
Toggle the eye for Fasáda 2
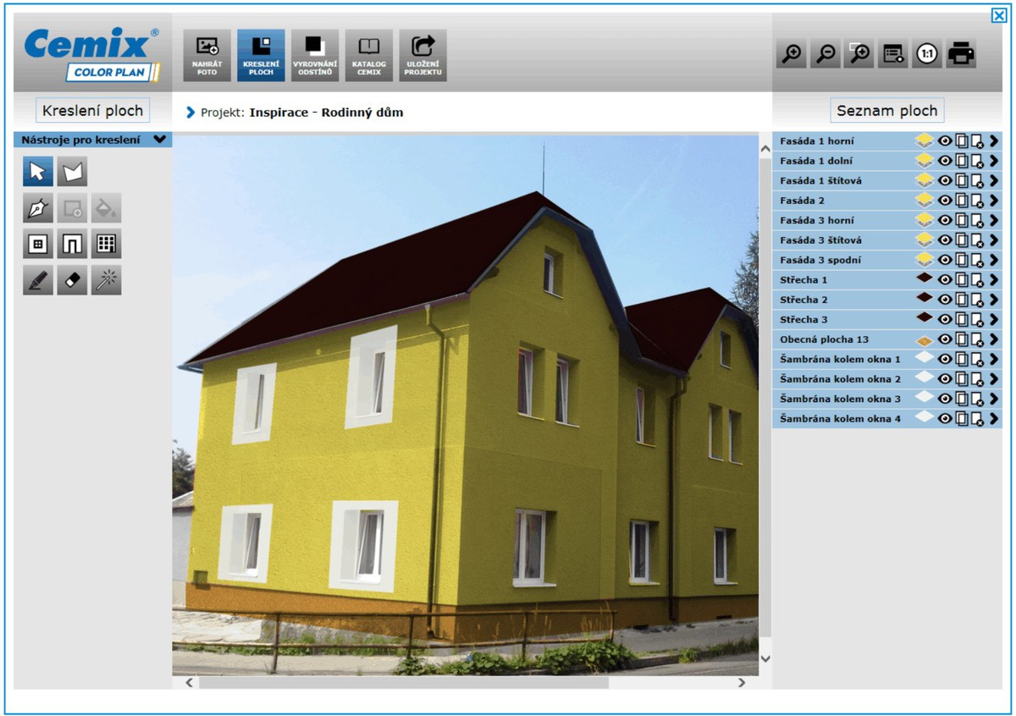[945, 201]
